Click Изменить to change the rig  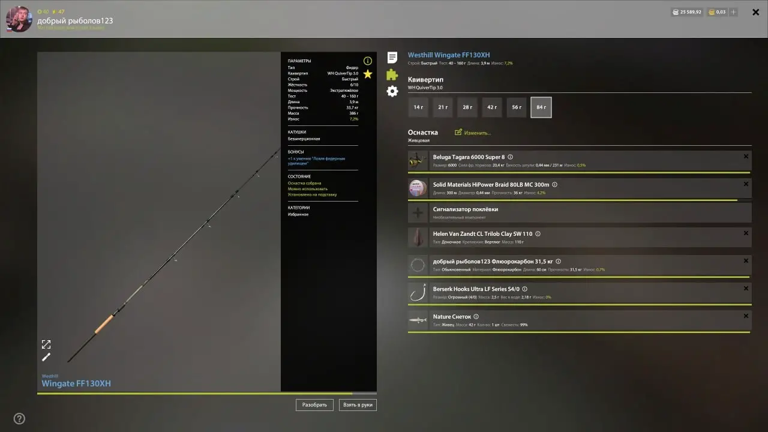point(473,133)
